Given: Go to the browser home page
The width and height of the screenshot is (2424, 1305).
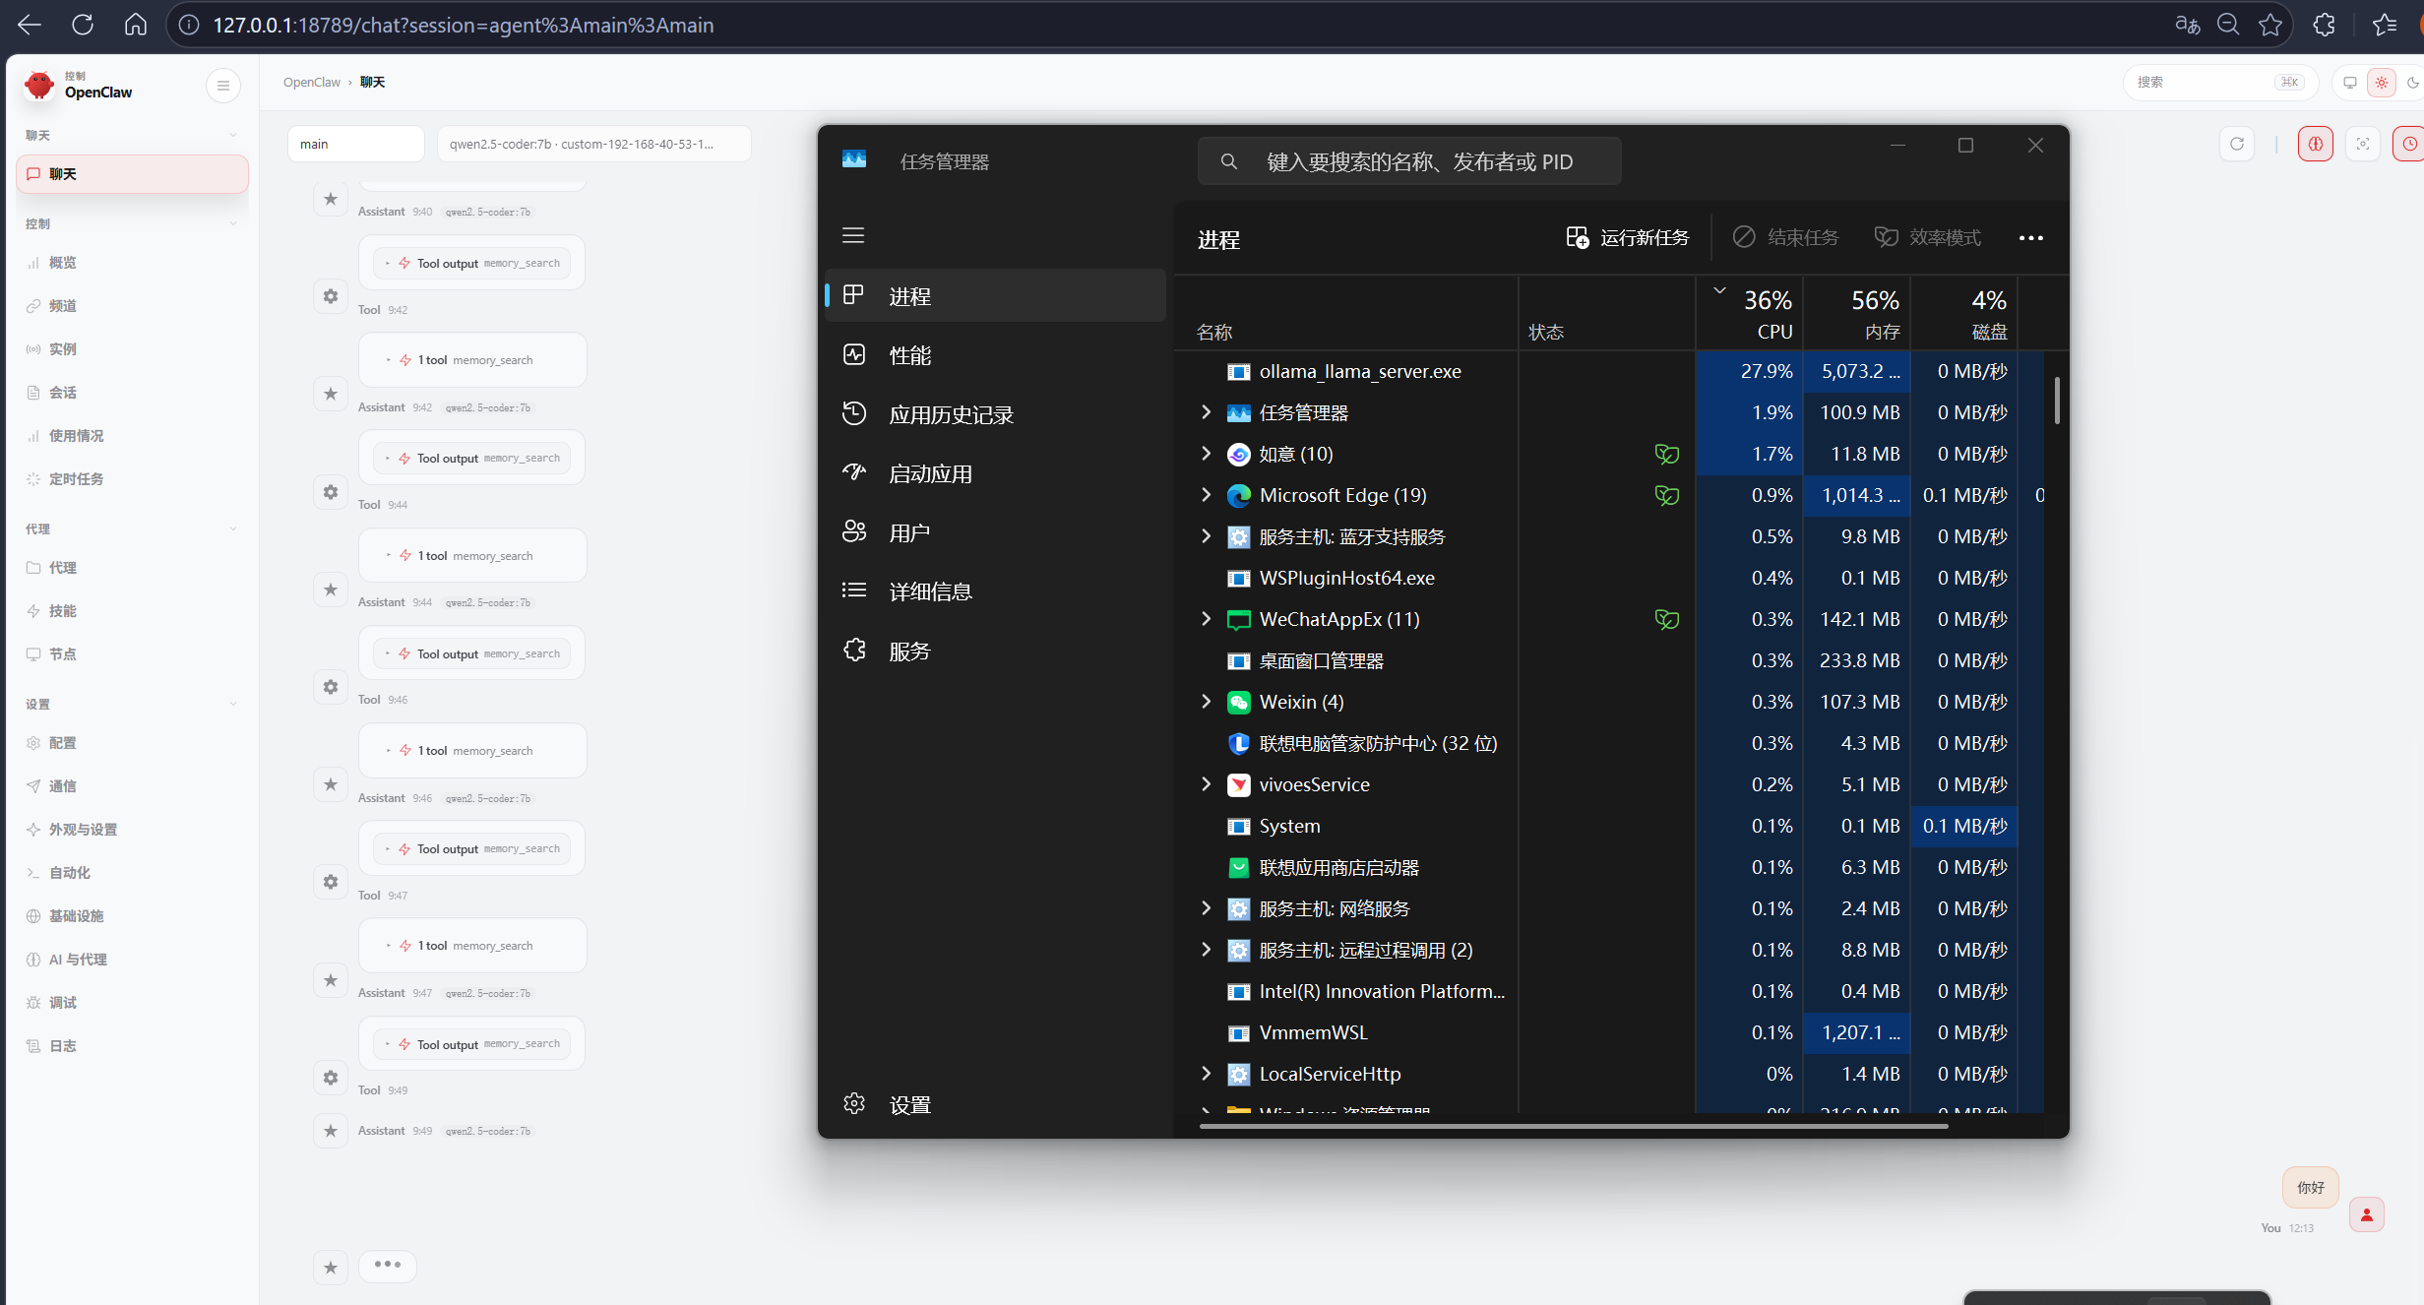Looking at the screenshot, I should point(136,25).
